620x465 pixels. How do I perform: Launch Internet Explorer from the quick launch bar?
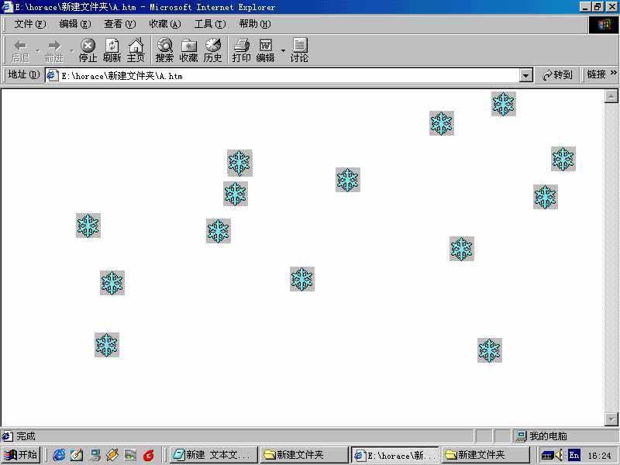click(59, 455)
